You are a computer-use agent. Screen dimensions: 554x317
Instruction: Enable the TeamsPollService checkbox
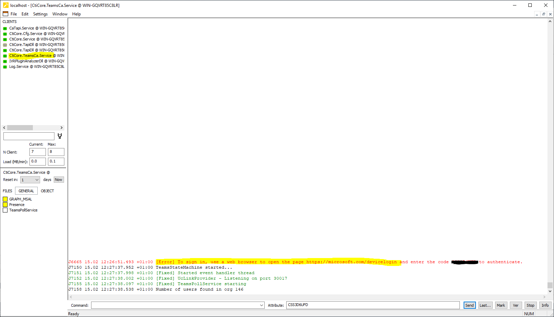(x=5, y=210)
